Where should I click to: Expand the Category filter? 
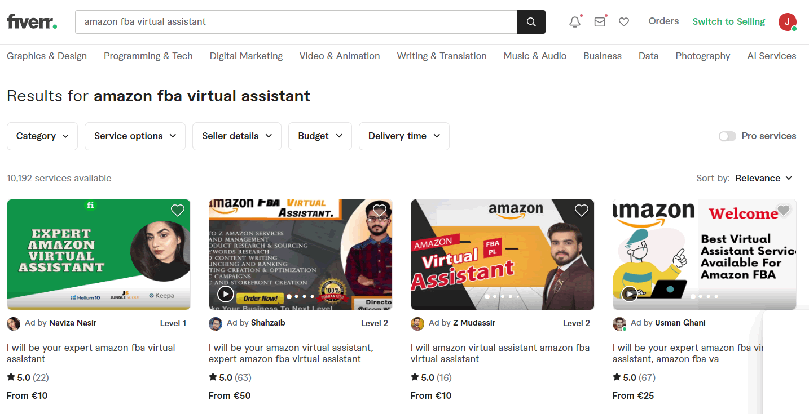pyautogui.click(x=42, y=136)
